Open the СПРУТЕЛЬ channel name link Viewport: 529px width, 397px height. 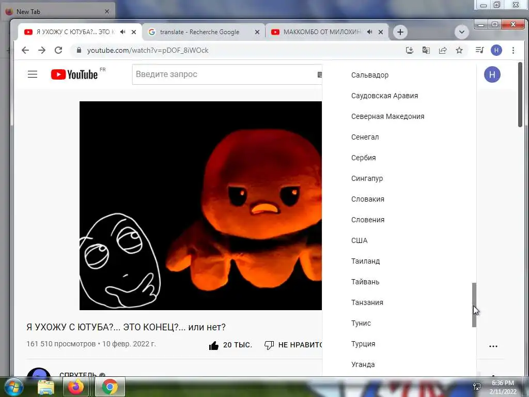79,374
